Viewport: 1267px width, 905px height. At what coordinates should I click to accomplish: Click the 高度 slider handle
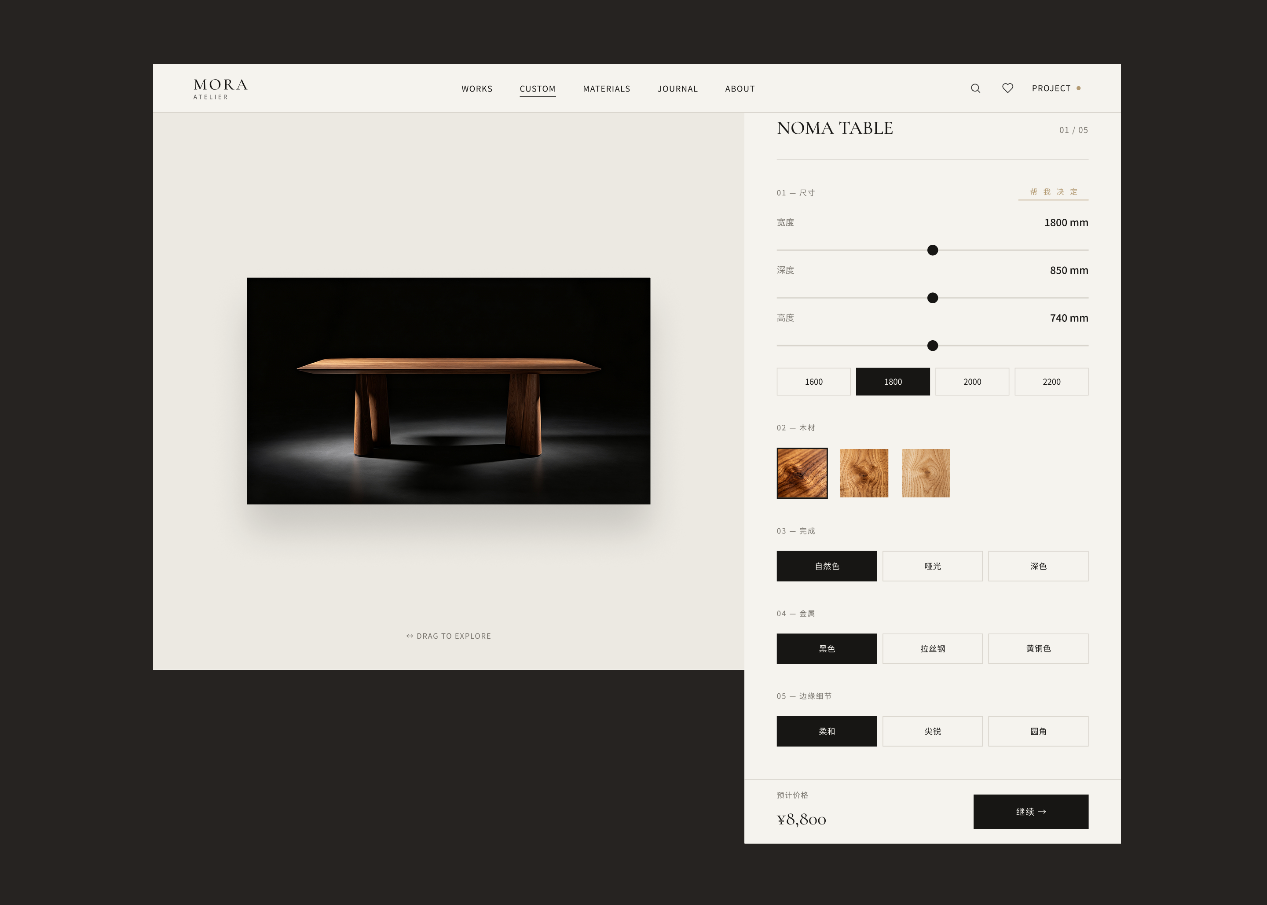pos(932,346)
